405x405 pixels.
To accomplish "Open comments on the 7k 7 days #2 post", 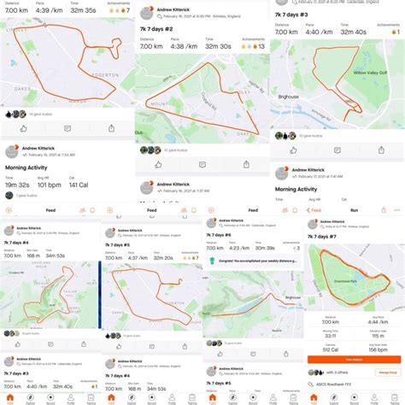I will 202,164.
